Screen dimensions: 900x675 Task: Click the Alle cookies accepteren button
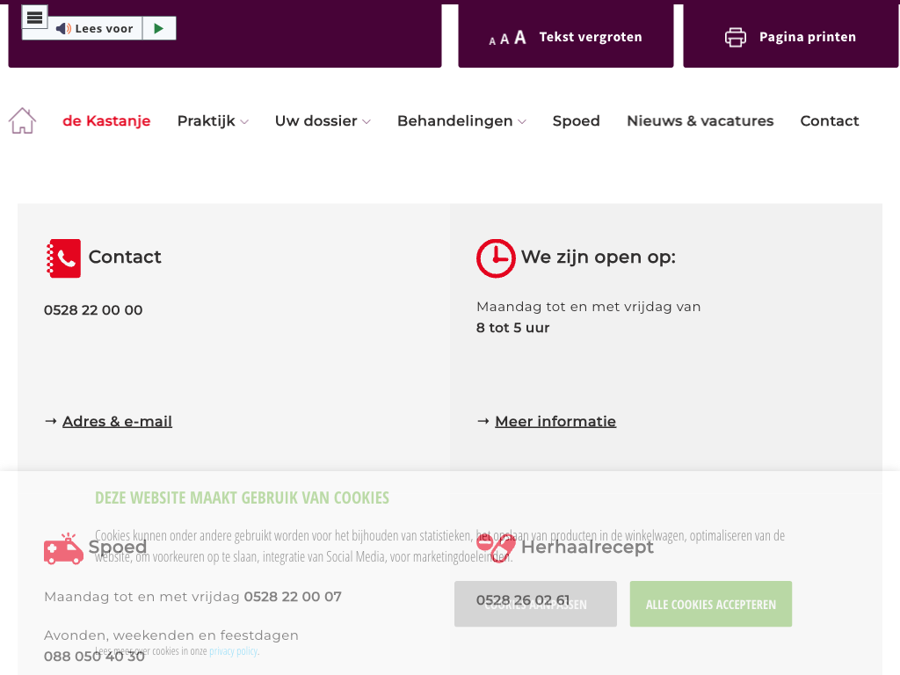coord(710,604)
